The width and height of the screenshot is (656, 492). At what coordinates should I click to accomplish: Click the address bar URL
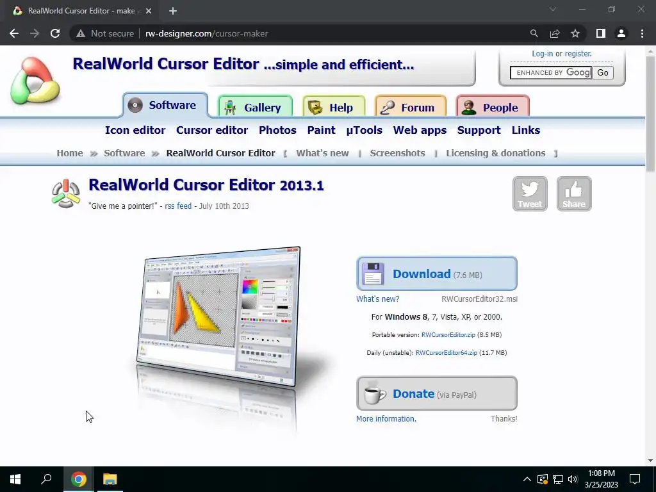[207, 33]
